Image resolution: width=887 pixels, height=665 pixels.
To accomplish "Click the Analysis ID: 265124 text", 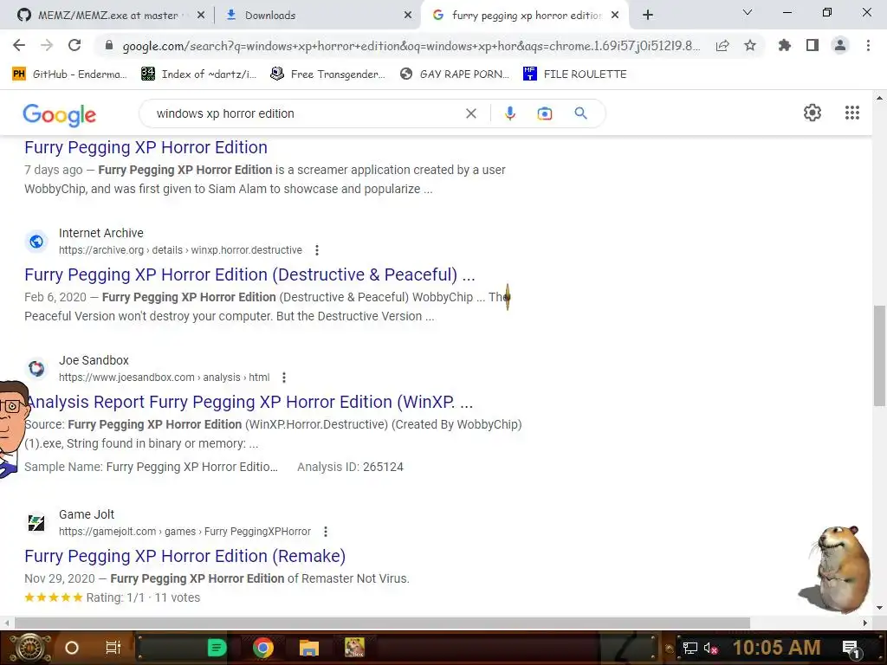I will point(350,467).
